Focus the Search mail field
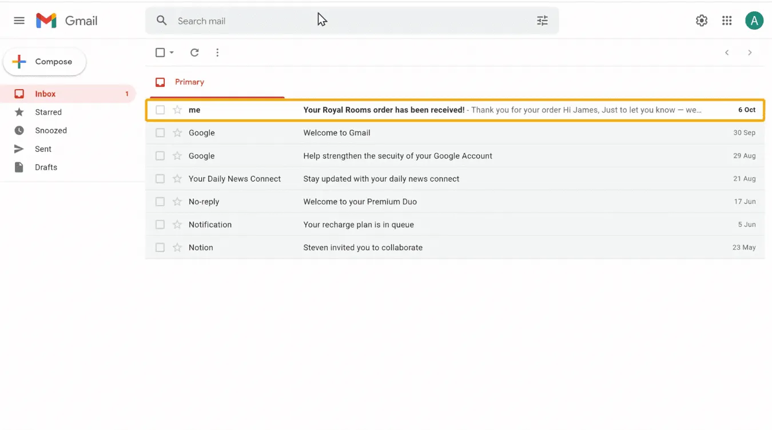772x430 pixels. coord(343,21)
